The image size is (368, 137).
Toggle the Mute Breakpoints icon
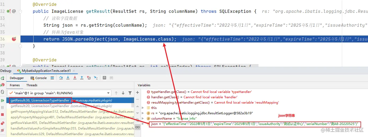(3, 130)
